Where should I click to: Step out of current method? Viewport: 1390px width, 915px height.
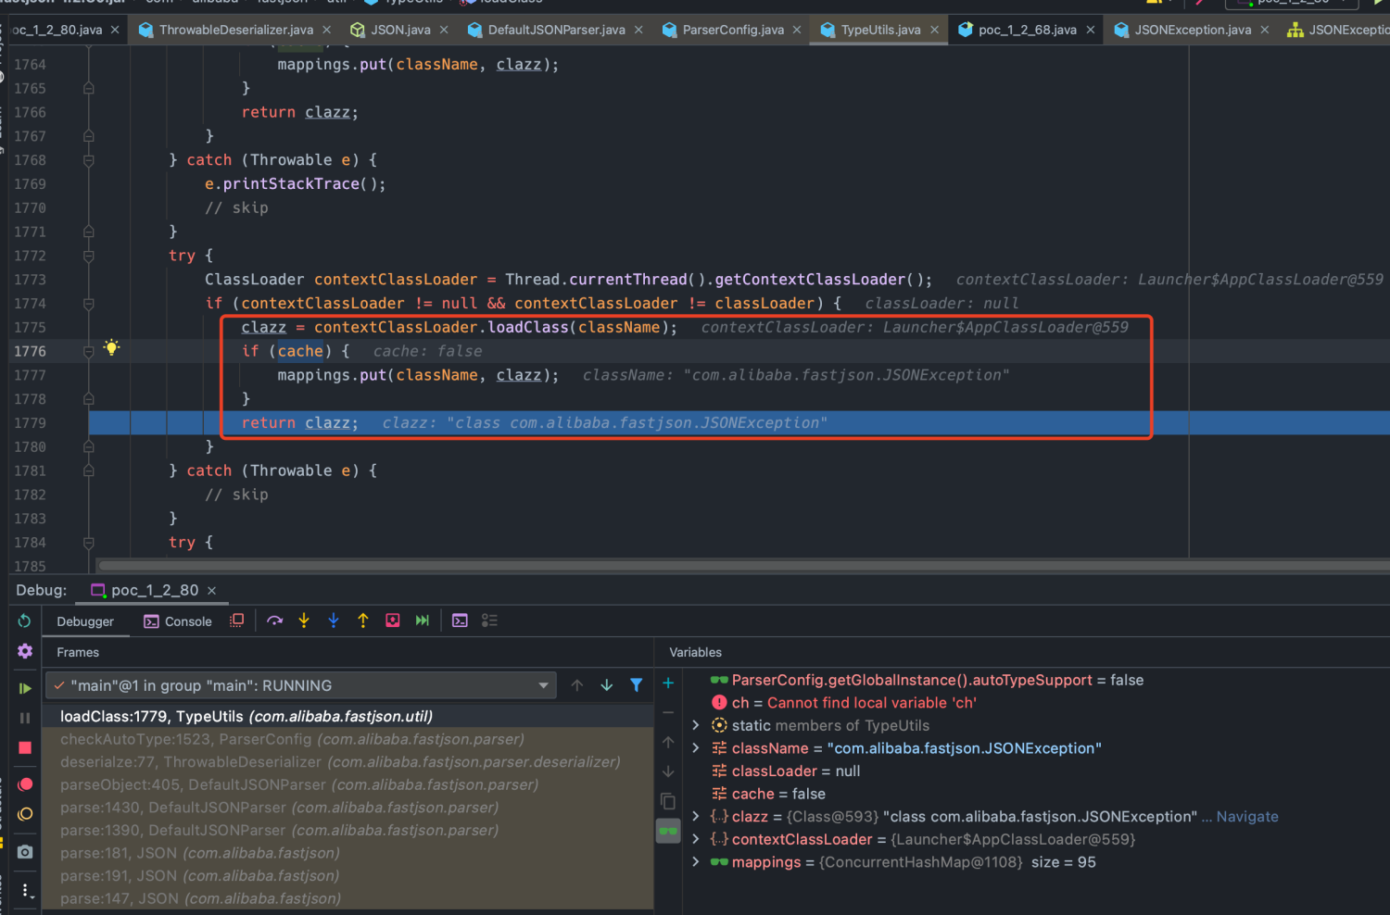(x=363, y=620)
